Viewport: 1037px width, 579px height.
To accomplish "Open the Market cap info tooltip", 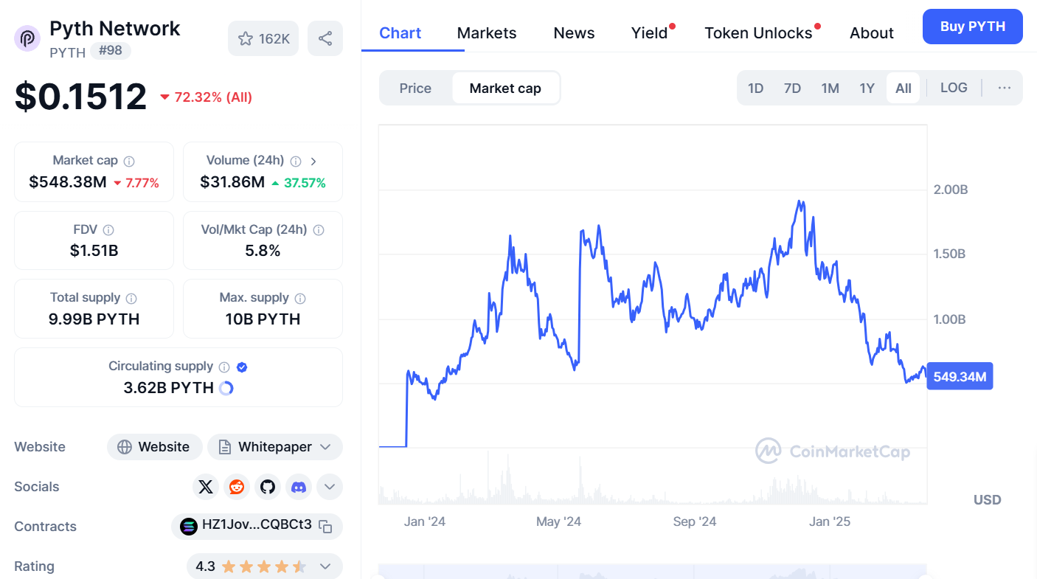I will (x=130, y=160).
